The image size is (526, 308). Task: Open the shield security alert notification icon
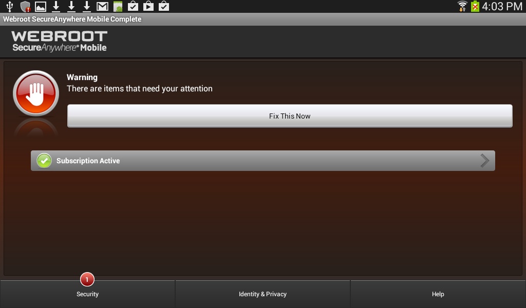tap(25, 6)
